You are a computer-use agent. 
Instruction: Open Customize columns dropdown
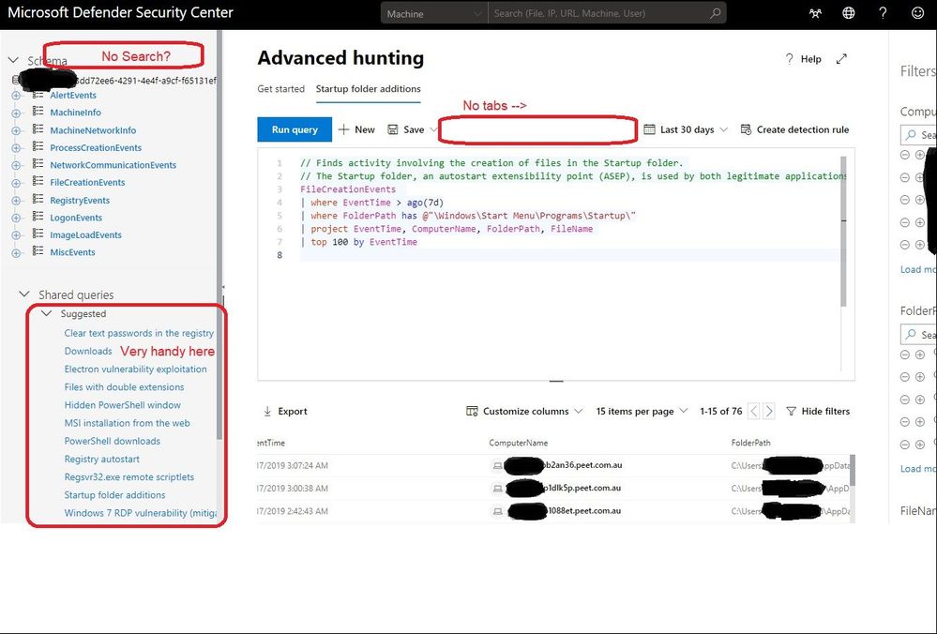point(524,411)
